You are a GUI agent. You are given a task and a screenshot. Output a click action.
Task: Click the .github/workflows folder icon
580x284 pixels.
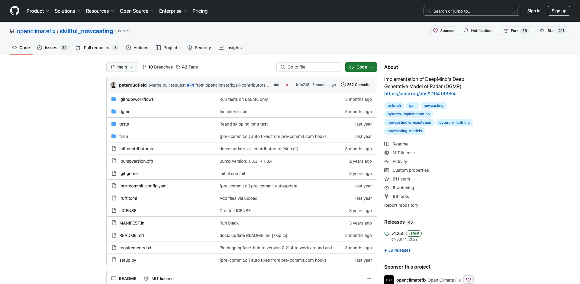pyautogui.click(x=114, y=99)
